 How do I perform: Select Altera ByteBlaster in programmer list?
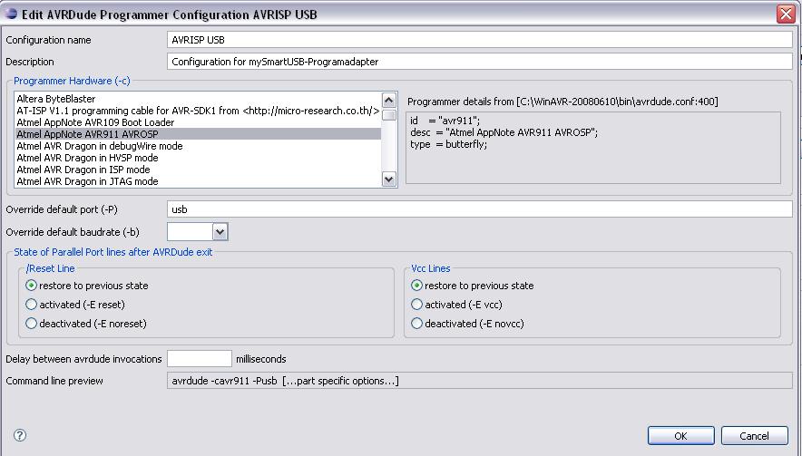(199, 99)
